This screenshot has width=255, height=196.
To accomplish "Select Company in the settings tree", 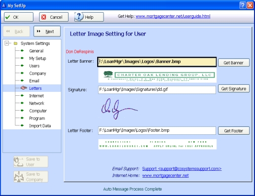I will pos(37,74).
